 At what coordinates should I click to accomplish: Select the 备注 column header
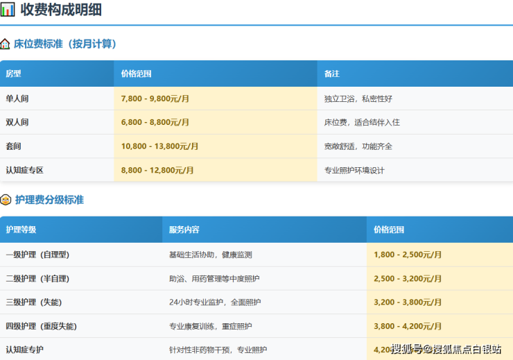tap(332, 74)
